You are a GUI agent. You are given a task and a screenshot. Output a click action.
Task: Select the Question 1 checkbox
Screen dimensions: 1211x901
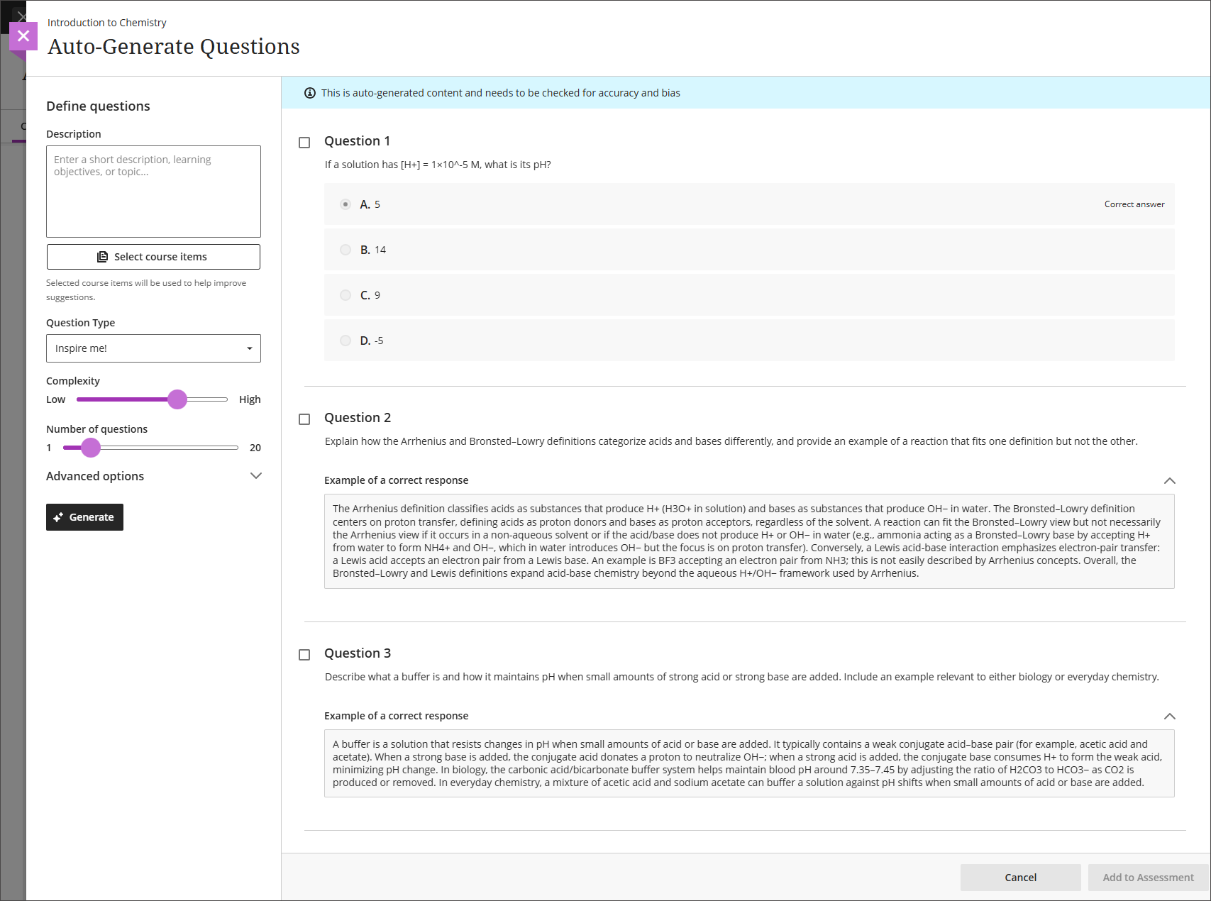point(304,143)
